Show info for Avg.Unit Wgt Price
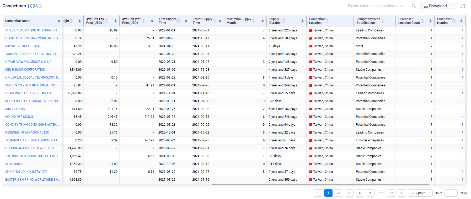 (x=143, y=21)
